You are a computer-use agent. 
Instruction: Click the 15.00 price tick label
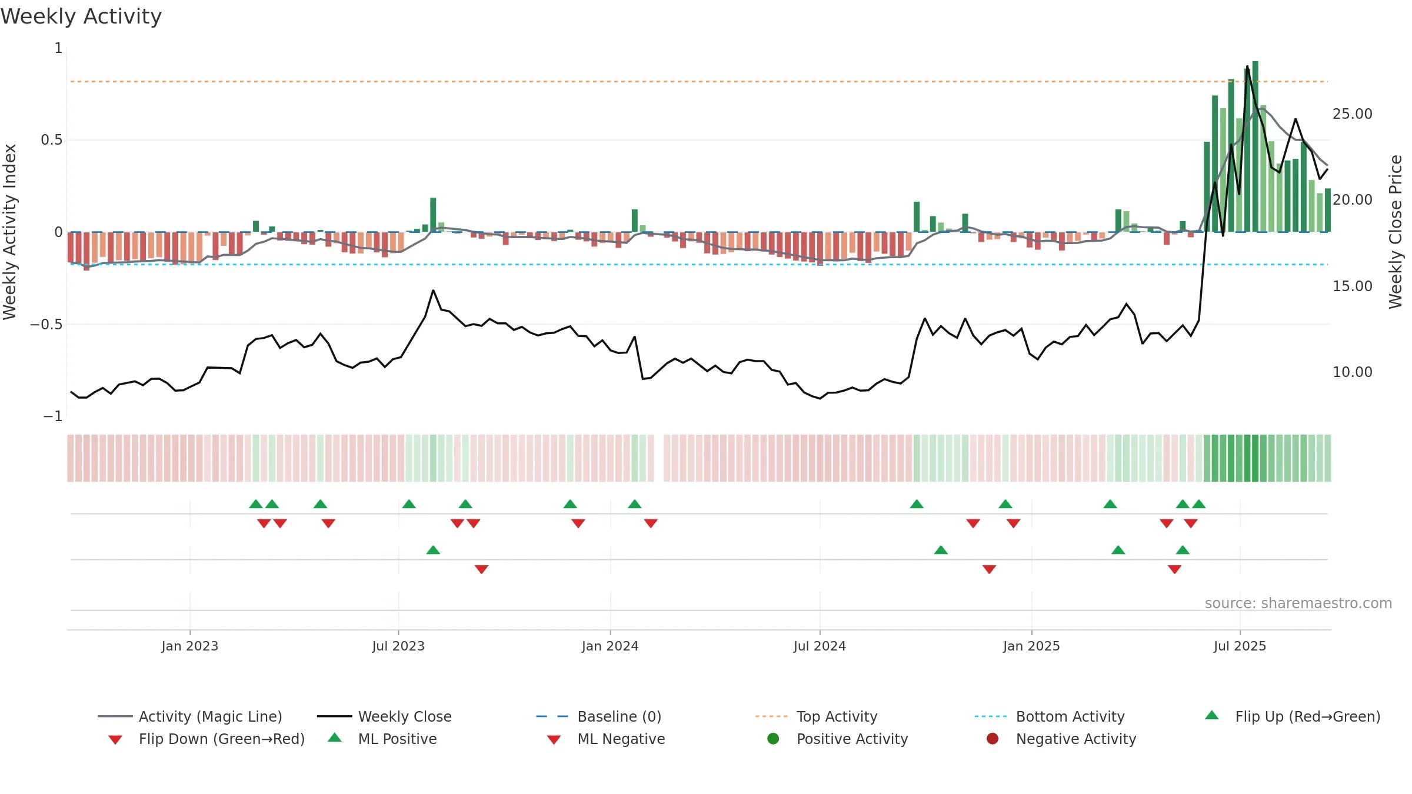click(1352, 286)
